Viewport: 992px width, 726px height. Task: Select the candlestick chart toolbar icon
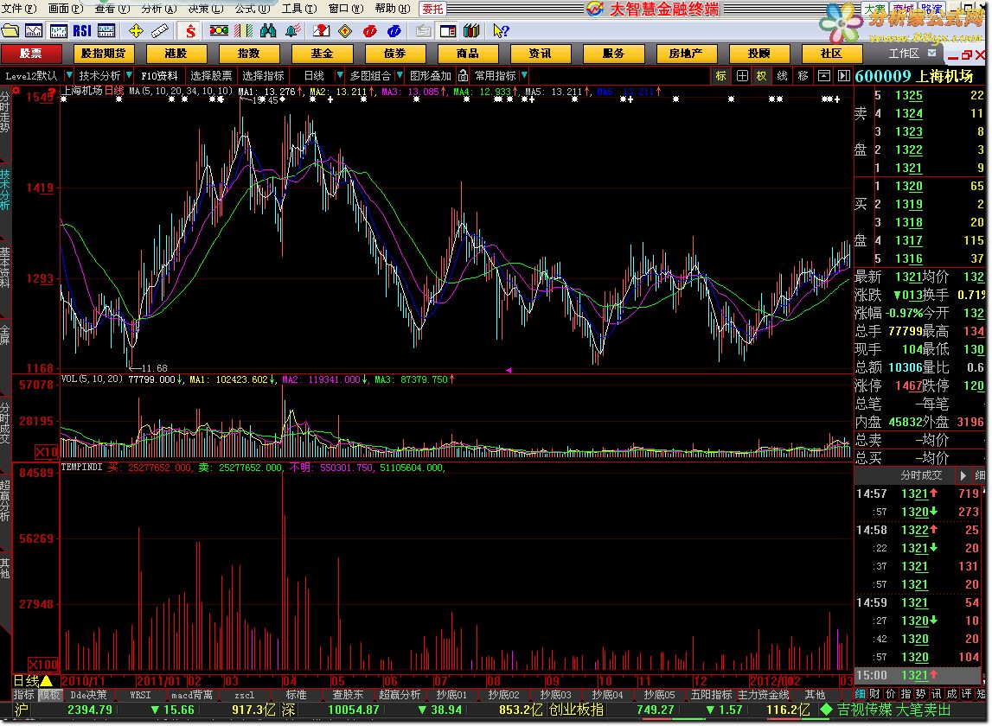[x=58, y=30]
